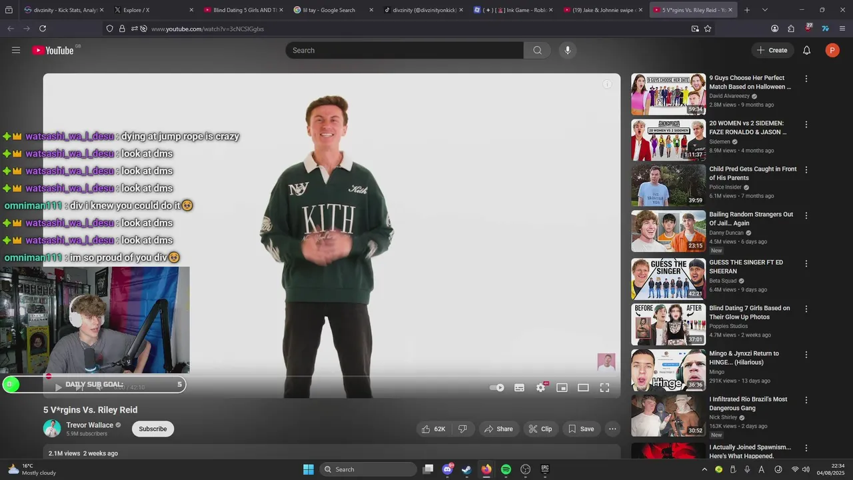The width and height of the screenshot is (853, 480).
Task: Switch to 'Blind Dating 5 Girls' tab
Action: 242,10
